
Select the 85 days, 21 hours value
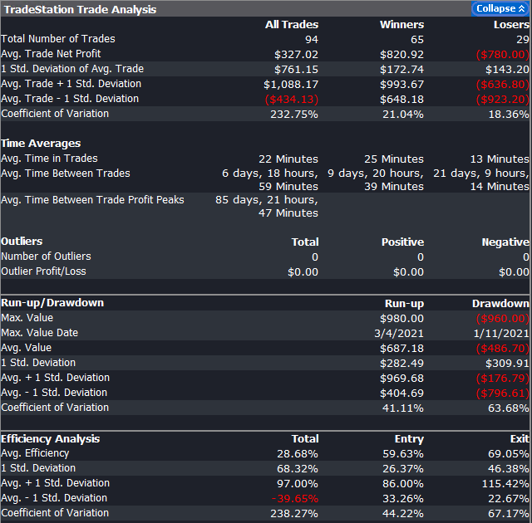[267, 206]
